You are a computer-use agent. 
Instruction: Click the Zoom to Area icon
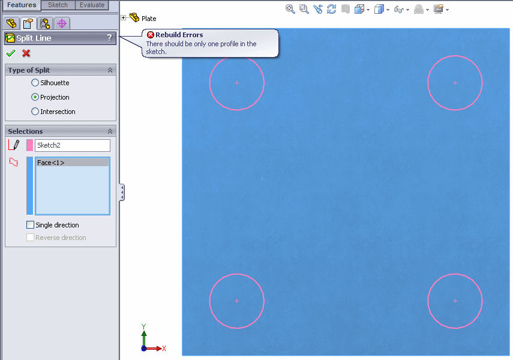[x=304, y=9]
